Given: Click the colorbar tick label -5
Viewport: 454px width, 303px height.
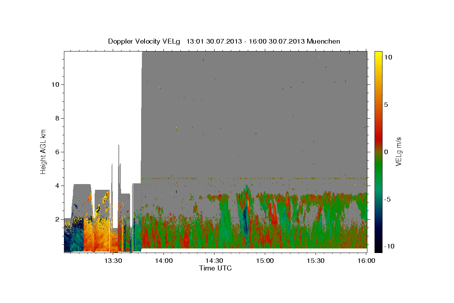Looking at the screenshot, I should [387, 199].
